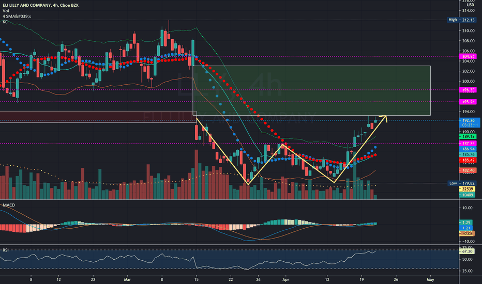Click the MACD 10.00 scale value

tap(467, 208)
